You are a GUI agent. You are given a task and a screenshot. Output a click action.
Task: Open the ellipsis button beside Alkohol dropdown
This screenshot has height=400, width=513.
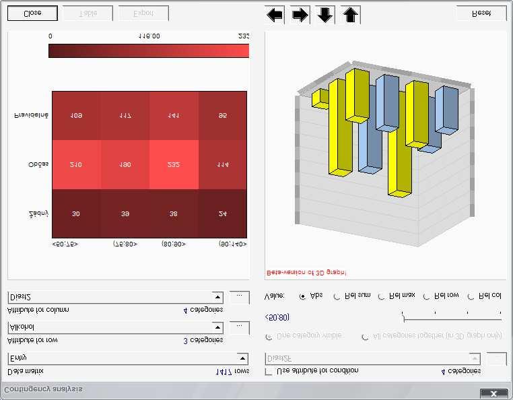pyautogui.click(x=240, y=328)
